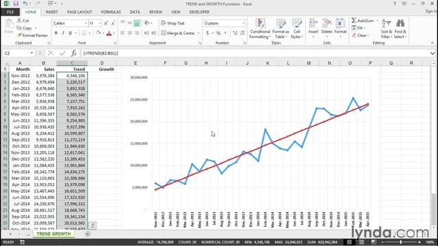
Task: Click Sign in link
Action: coord(431,11)
